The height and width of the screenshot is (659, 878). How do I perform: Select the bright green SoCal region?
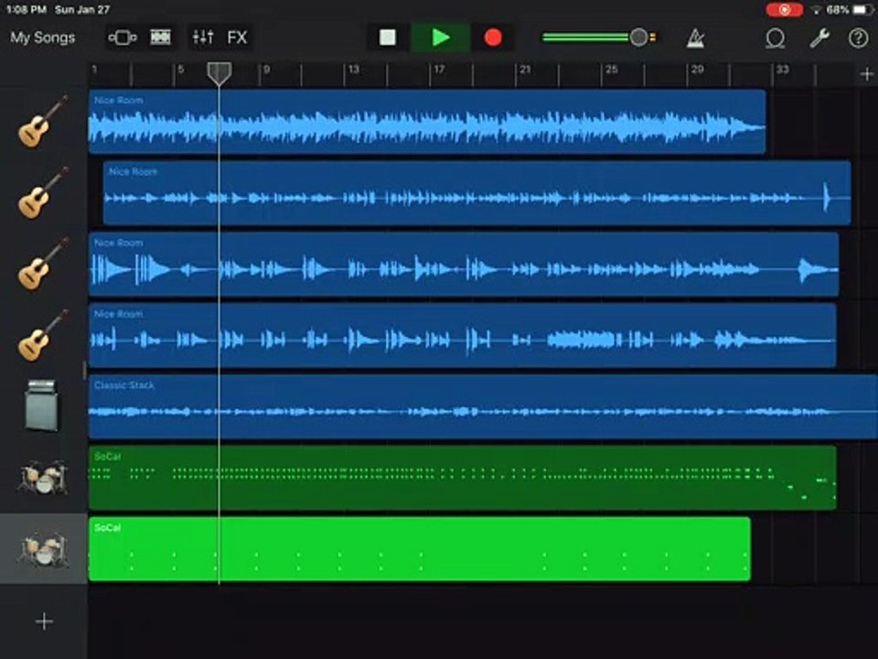(420, 549)
